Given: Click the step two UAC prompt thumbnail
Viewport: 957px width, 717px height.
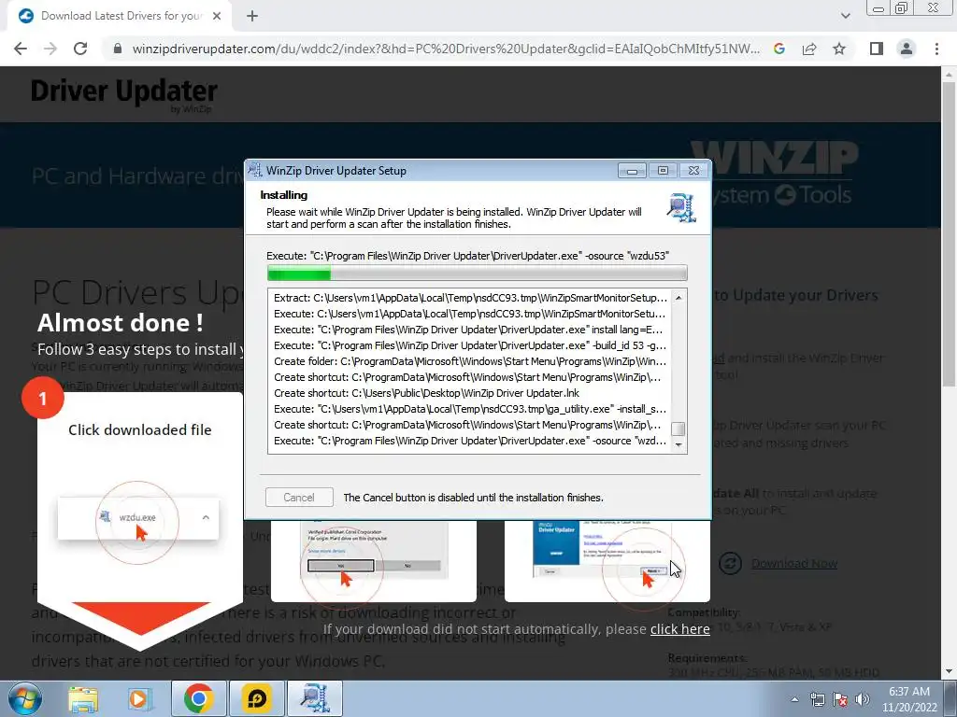Looking at the screenshot, I should pos(374,561).
